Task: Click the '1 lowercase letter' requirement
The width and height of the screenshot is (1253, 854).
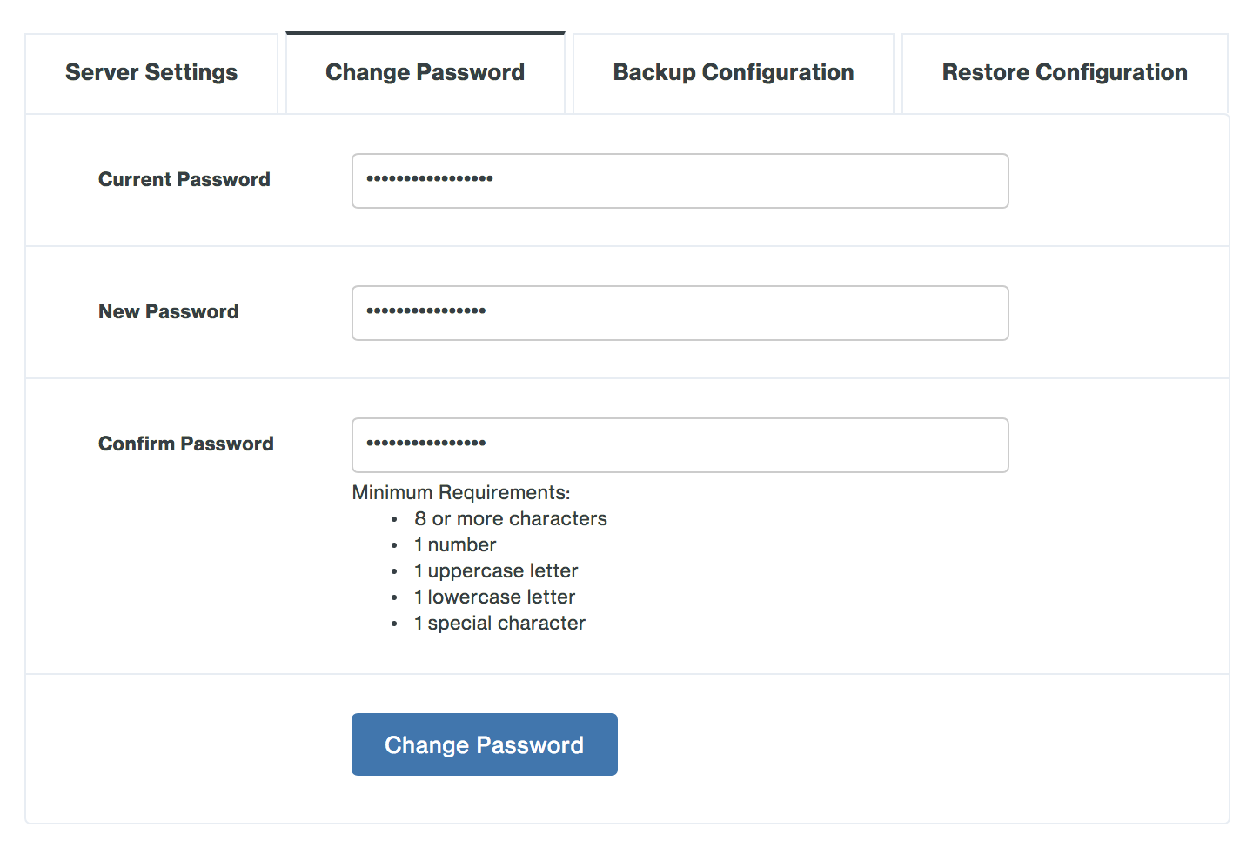Action: tap(494, 597)
